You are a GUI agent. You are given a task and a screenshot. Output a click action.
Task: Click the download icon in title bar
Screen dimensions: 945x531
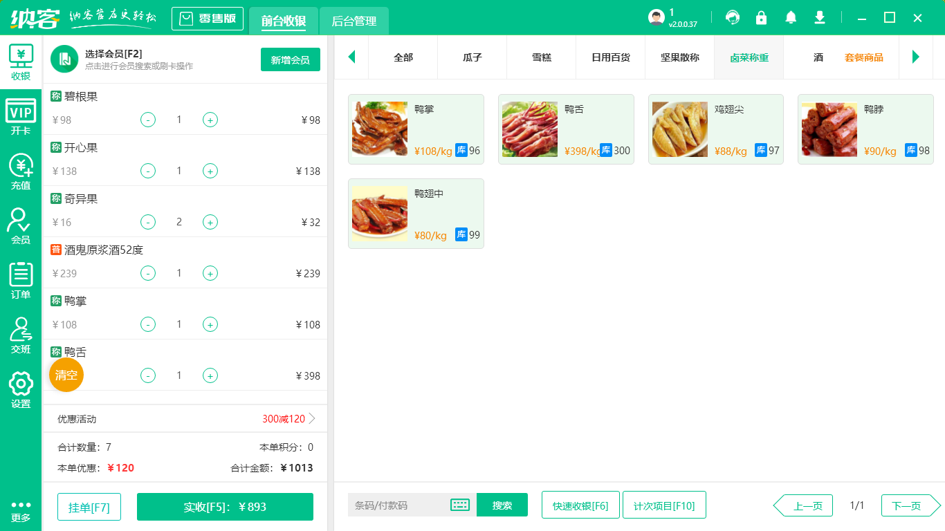click(819, 17)
